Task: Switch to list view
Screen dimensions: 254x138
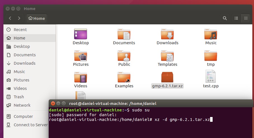Action: coord(236,18)
